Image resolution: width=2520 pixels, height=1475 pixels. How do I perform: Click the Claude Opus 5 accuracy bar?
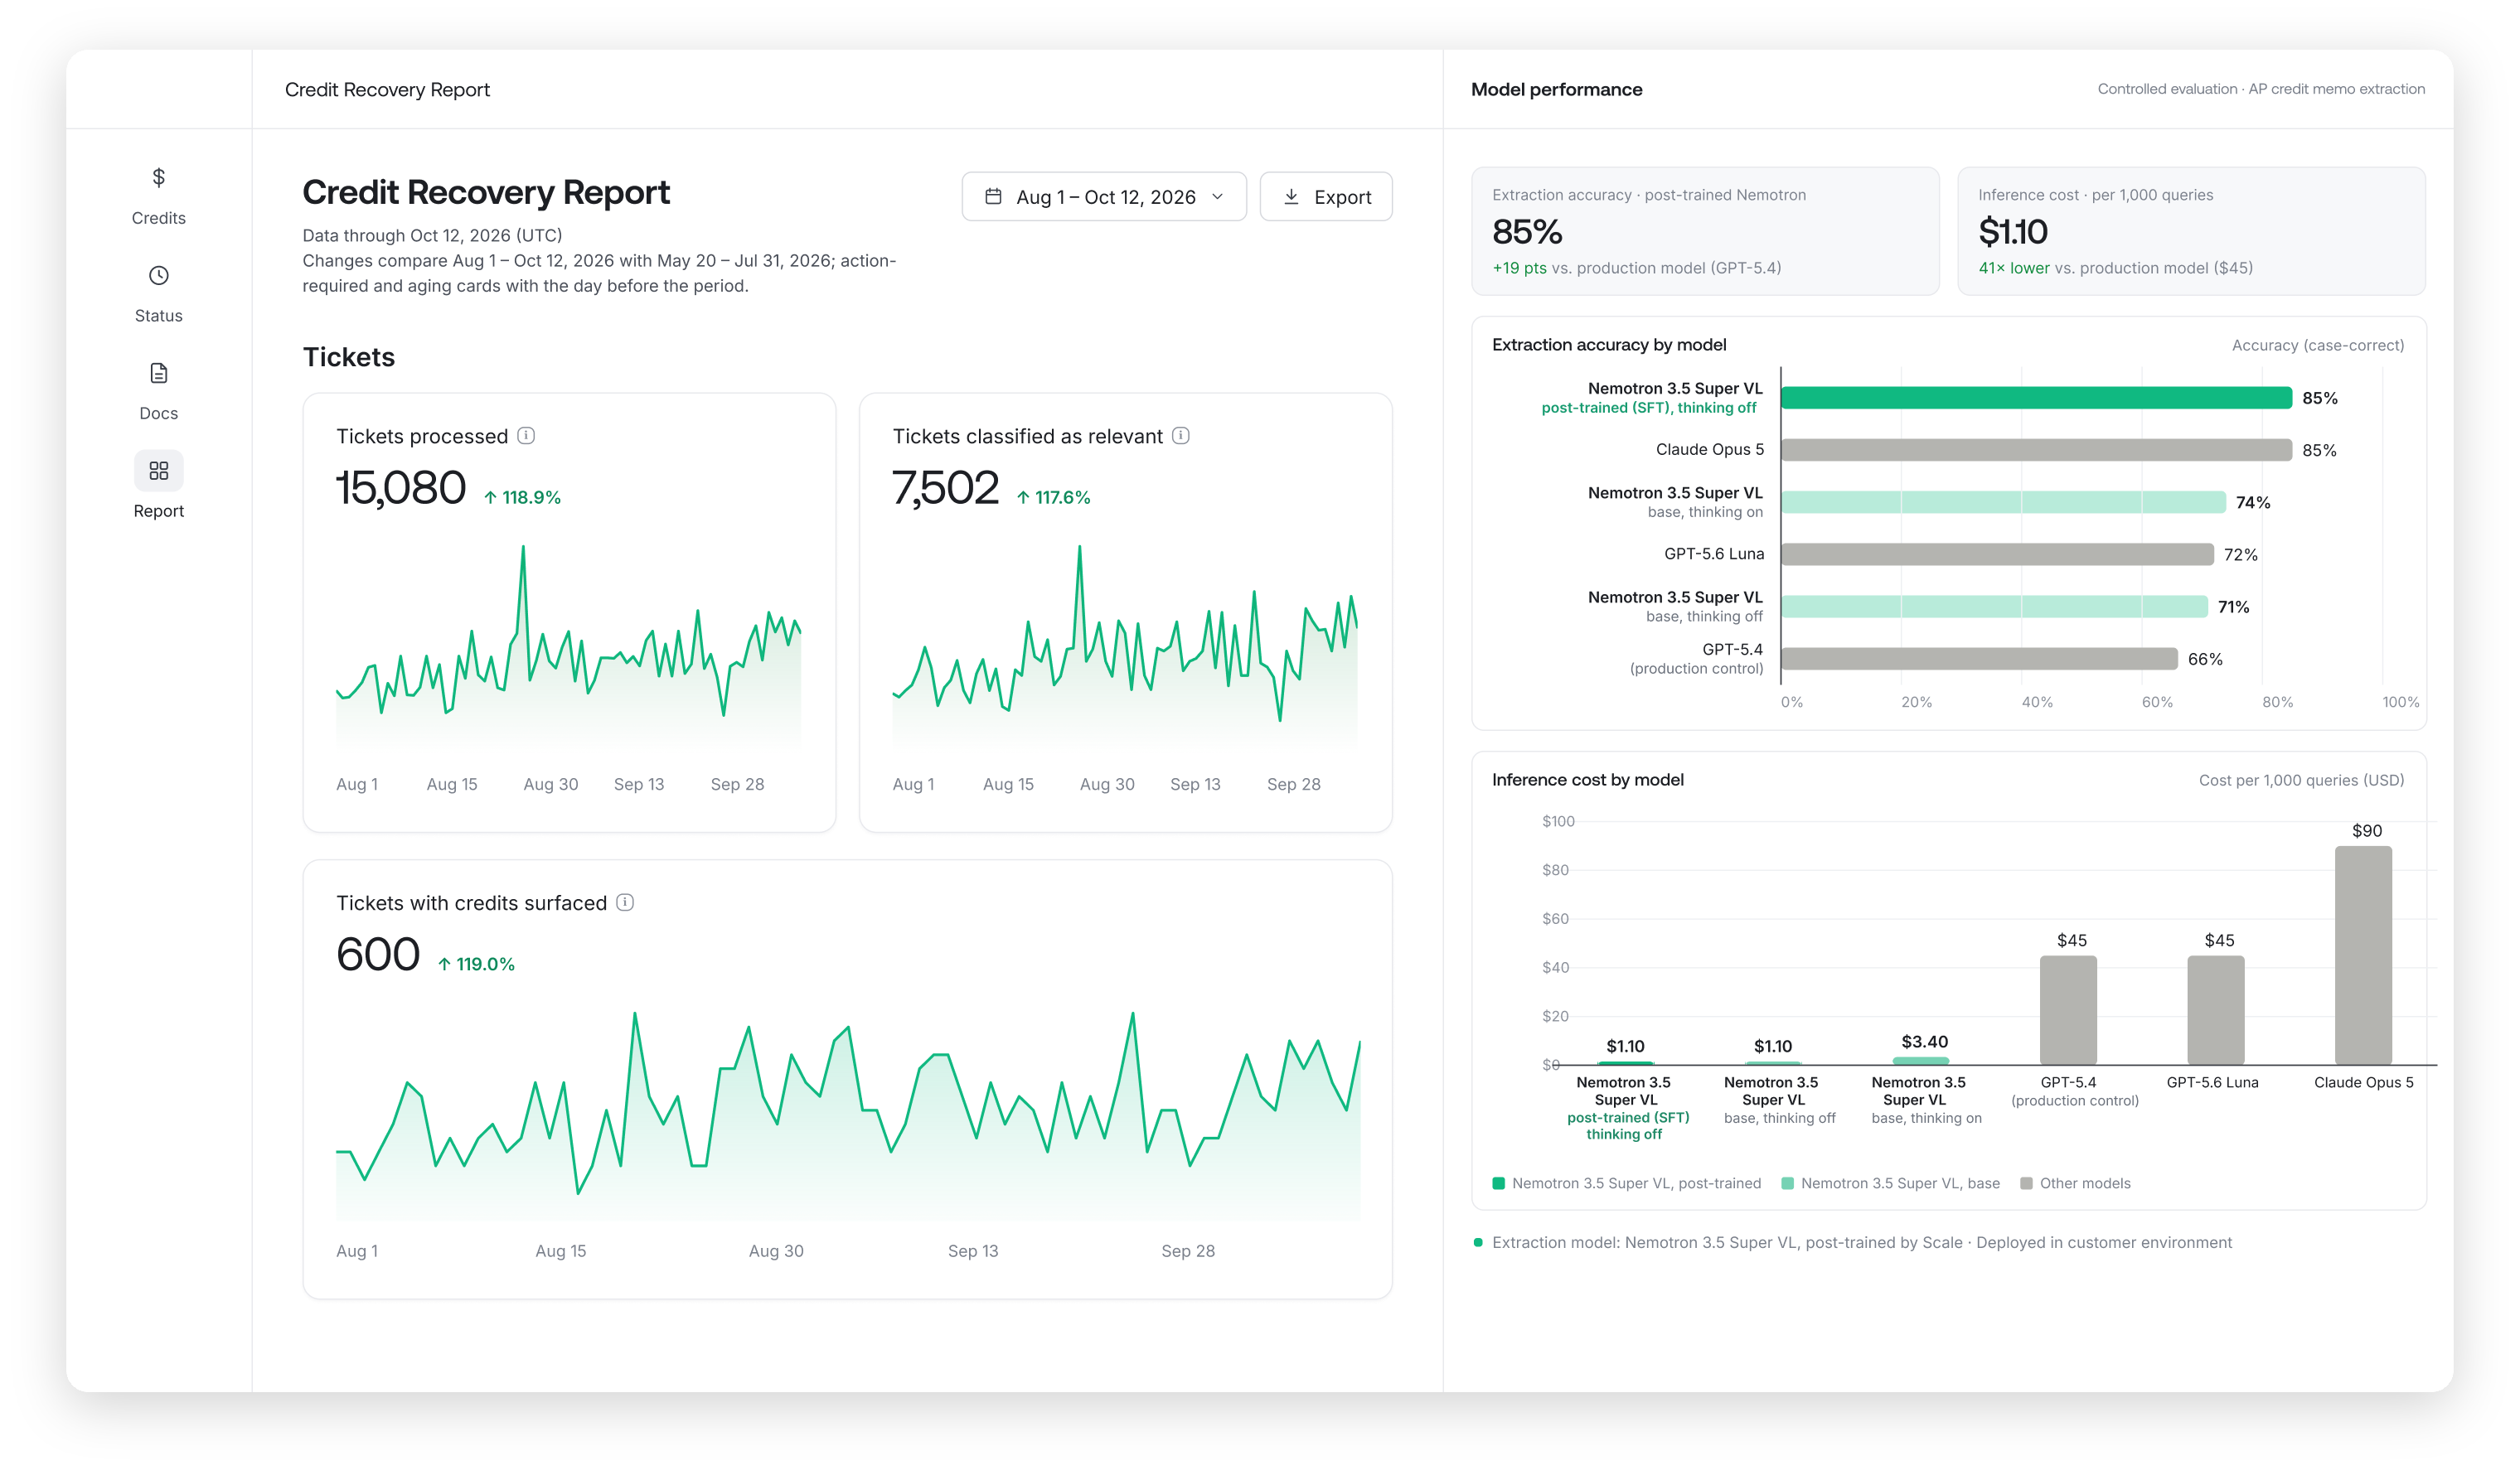coord(2036,450)
